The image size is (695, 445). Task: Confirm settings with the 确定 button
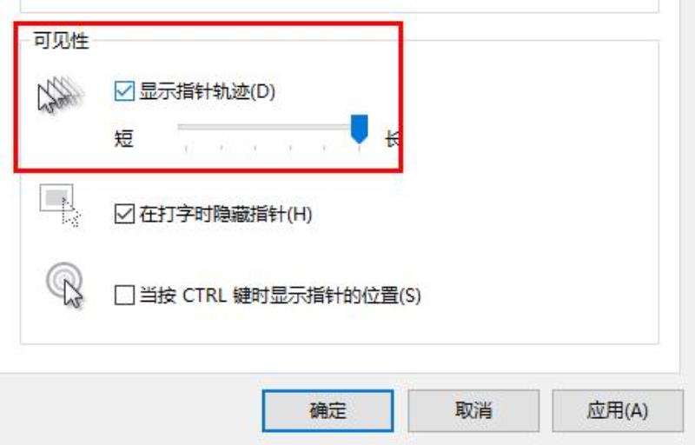328,411
